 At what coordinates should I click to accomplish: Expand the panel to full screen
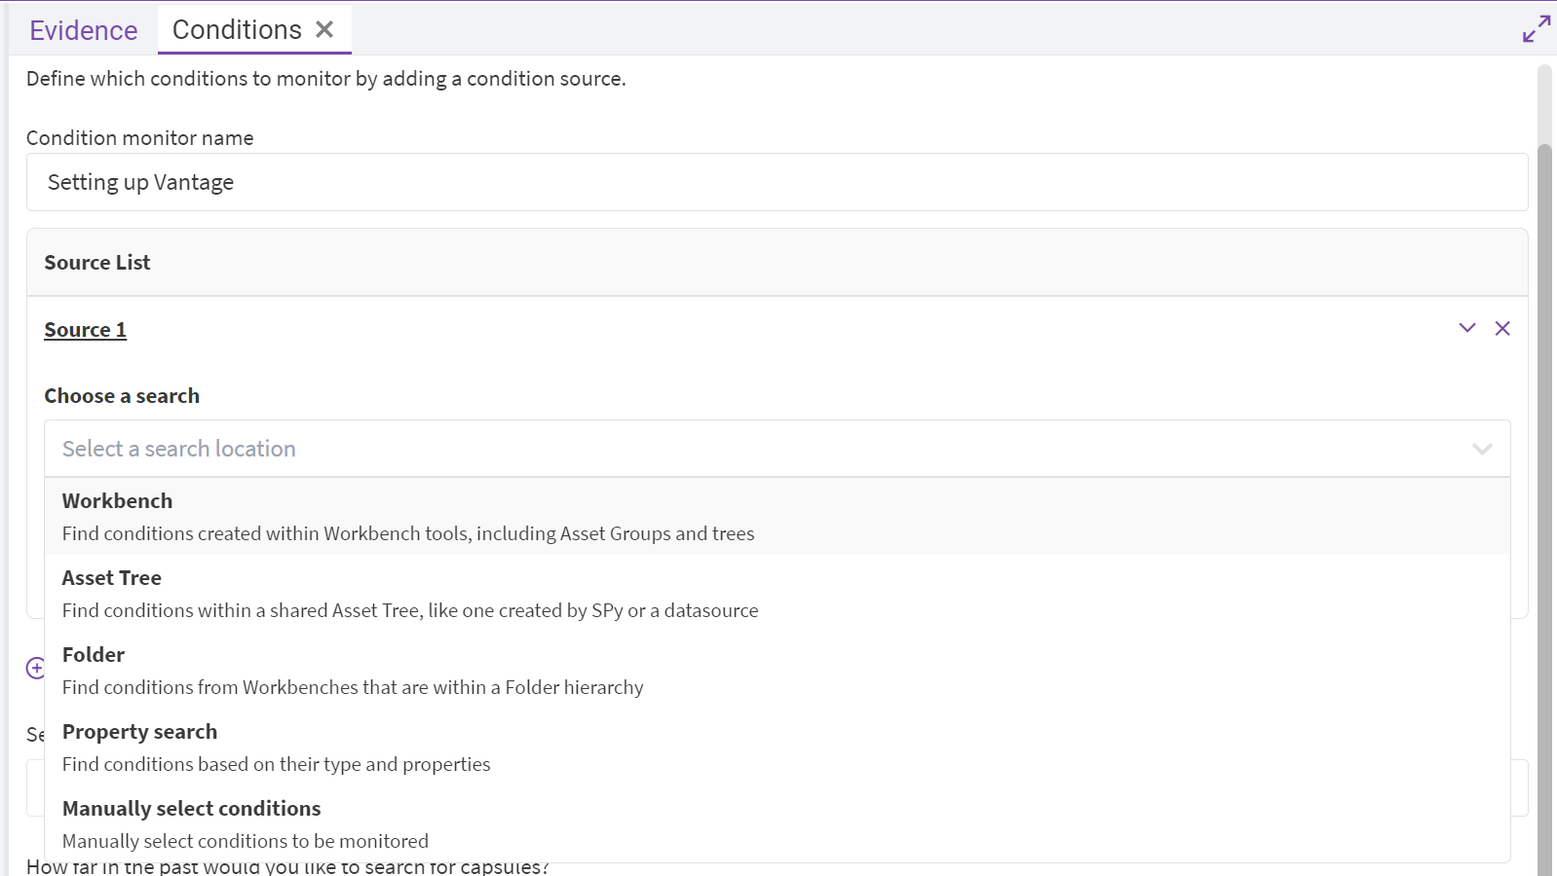click(1536, 29)
